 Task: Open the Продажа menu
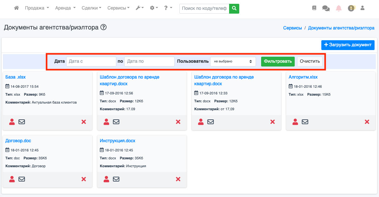pos(37,8)
